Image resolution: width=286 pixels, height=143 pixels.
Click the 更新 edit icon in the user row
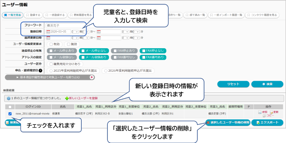pos(271,112)
